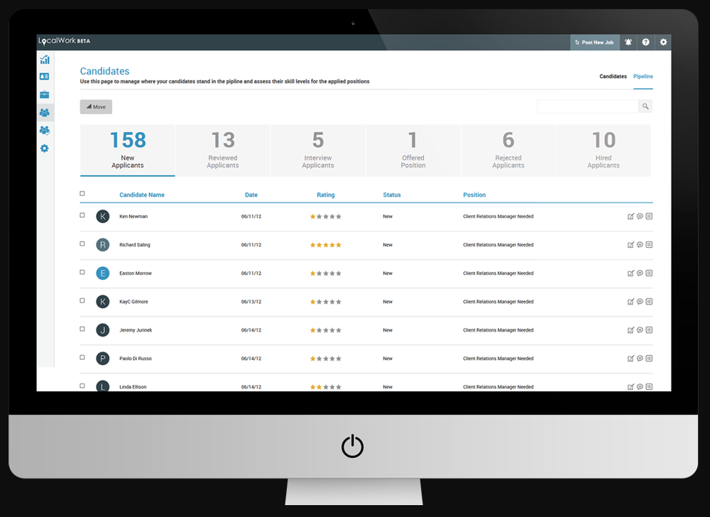Check the box for KayC Gilmore
Screen dimensions: 710x517
[x=82, y=300]
